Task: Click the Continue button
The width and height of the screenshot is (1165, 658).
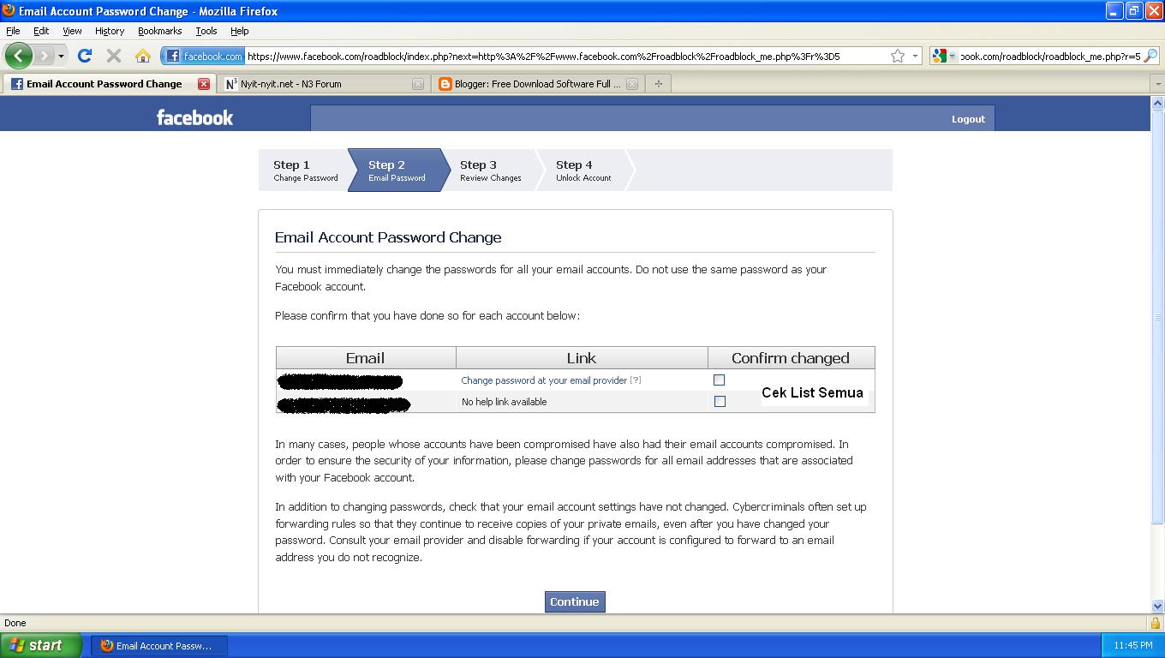Action: coord(575,601)
